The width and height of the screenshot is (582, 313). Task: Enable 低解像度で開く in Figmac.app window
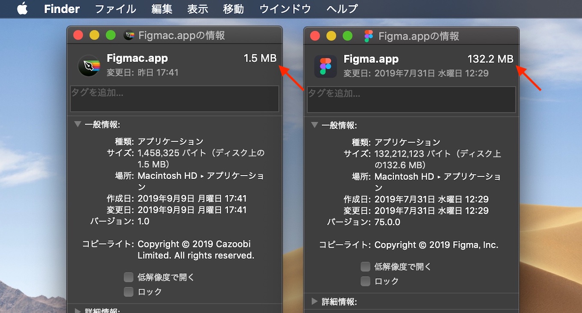click(x=128, y=277)
